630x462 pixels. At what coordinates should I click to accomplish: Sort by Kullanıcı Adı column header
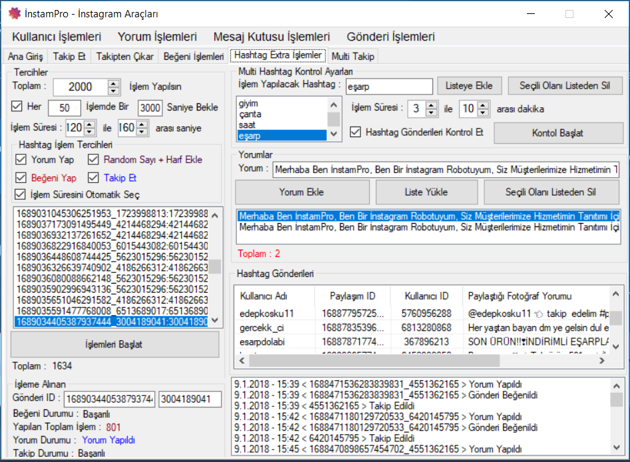tap(275, 296)
